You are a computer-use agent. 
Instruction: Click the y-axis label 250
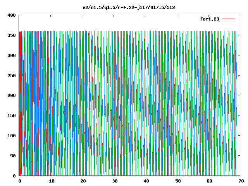12,76
